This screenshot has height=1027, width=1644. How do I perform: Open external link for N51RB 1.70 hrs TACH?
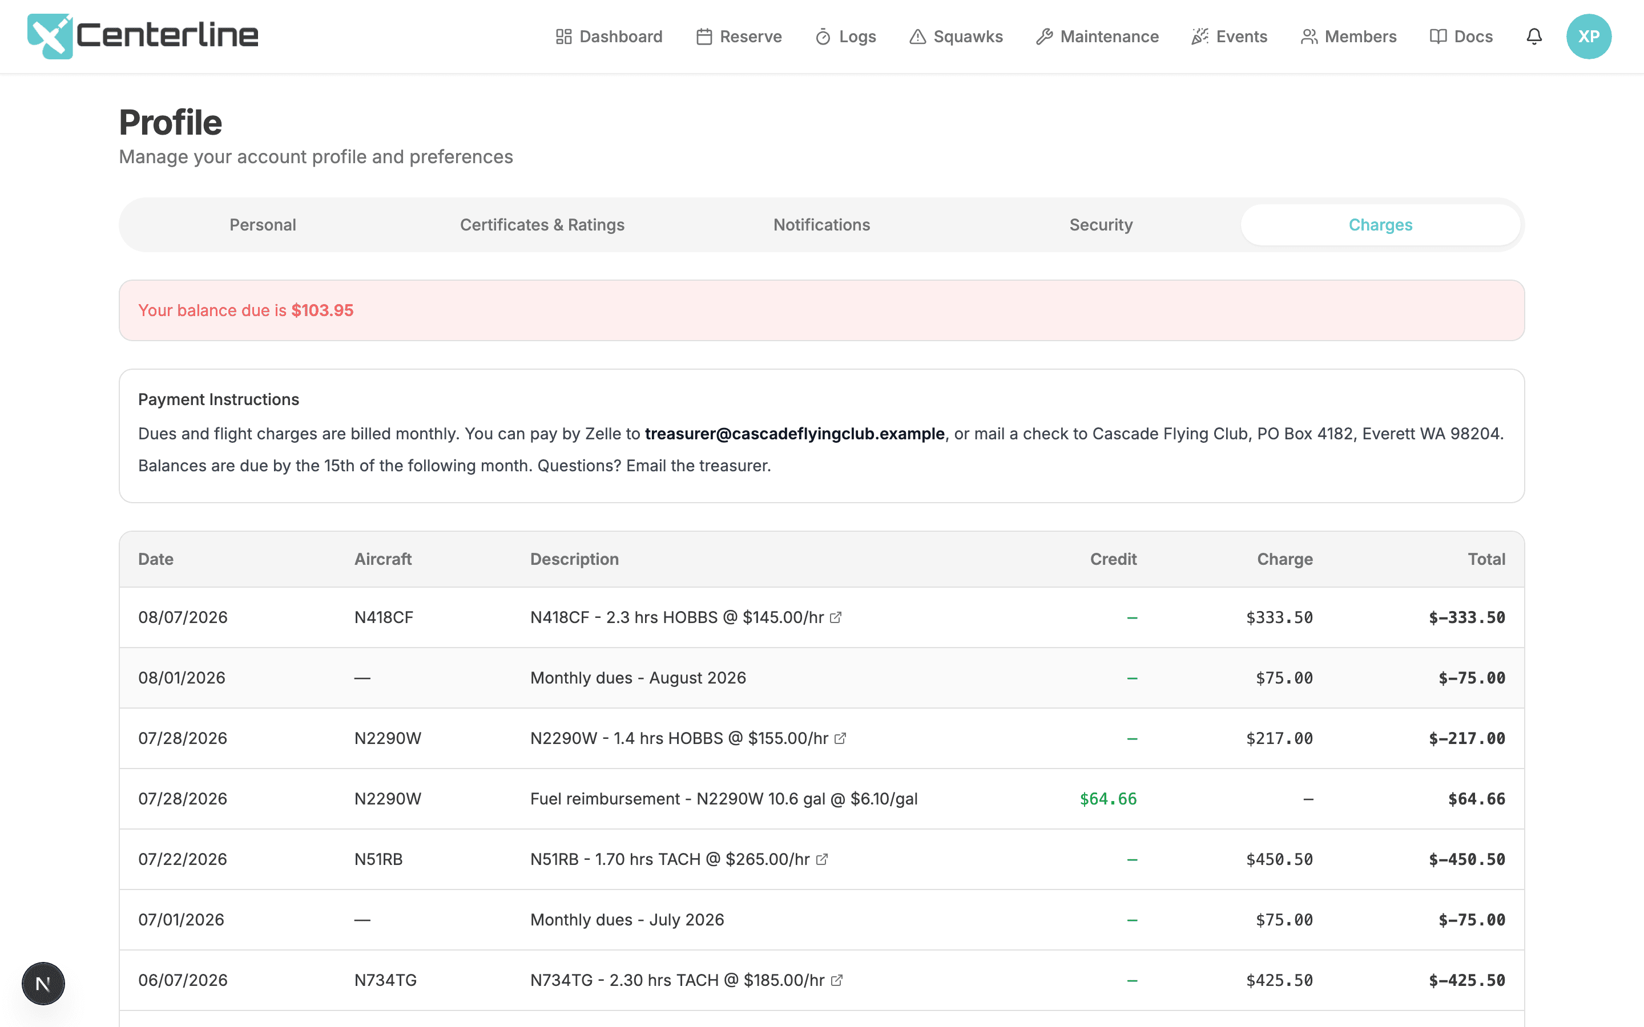[822, 859]
